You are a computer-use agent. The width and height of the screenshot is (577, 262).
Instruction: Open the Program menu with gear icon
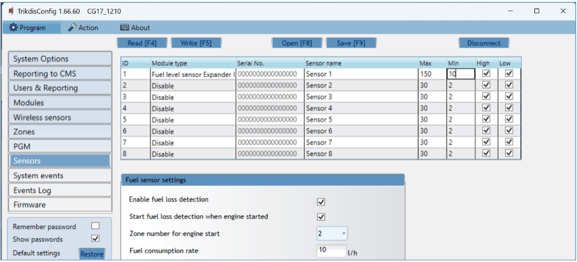pyautogui.click(x=28, y=28)
